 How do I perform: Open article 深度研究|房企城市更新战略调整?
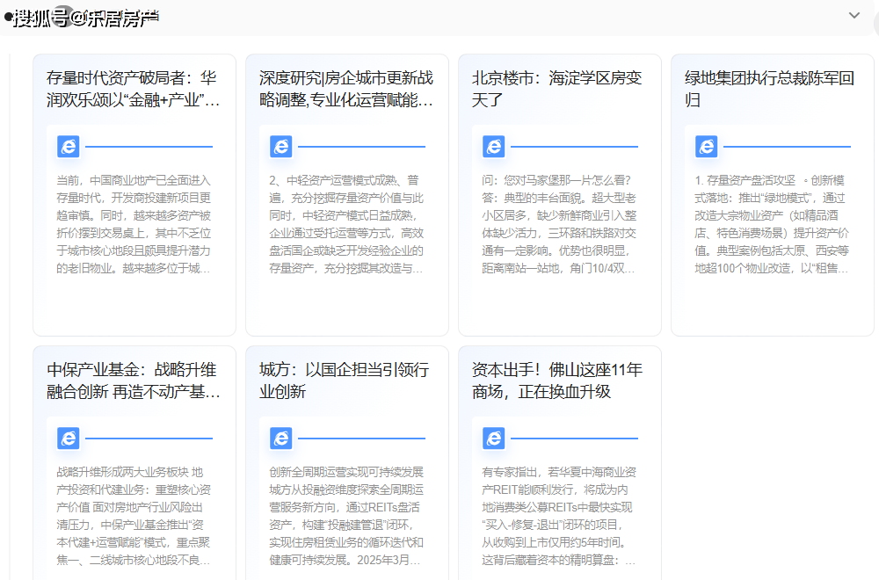pyautogui.click(x=346, y=89)
